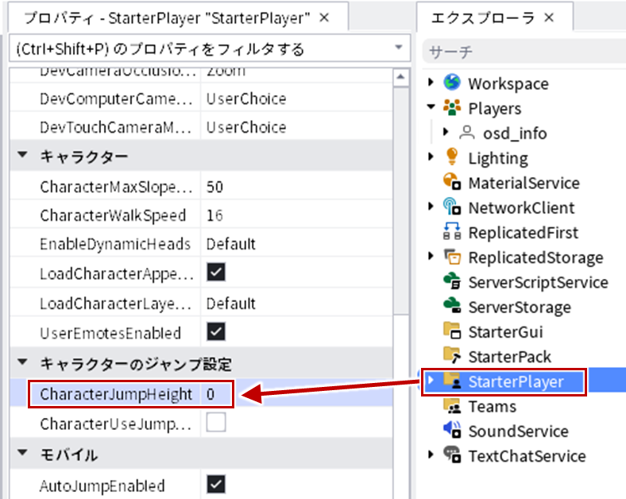This screenshot has width=626, height=499.
Task: Click the DevComputerCameraMode UserChoice value
Action: (246, 99)
